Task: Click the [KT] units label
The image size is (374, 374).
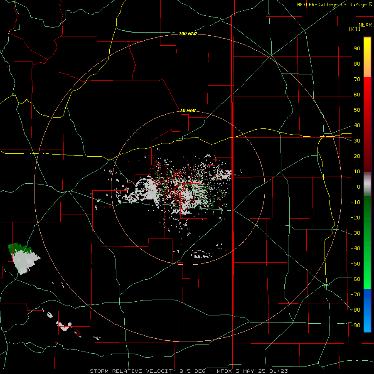Action: [354, 29]
